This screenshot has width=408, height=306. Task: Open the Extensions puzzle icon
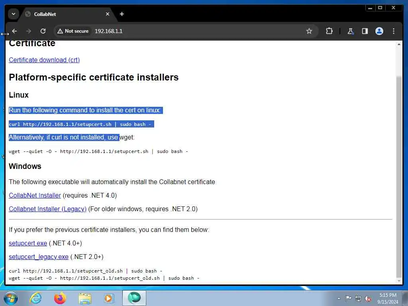tap(329, 31)
